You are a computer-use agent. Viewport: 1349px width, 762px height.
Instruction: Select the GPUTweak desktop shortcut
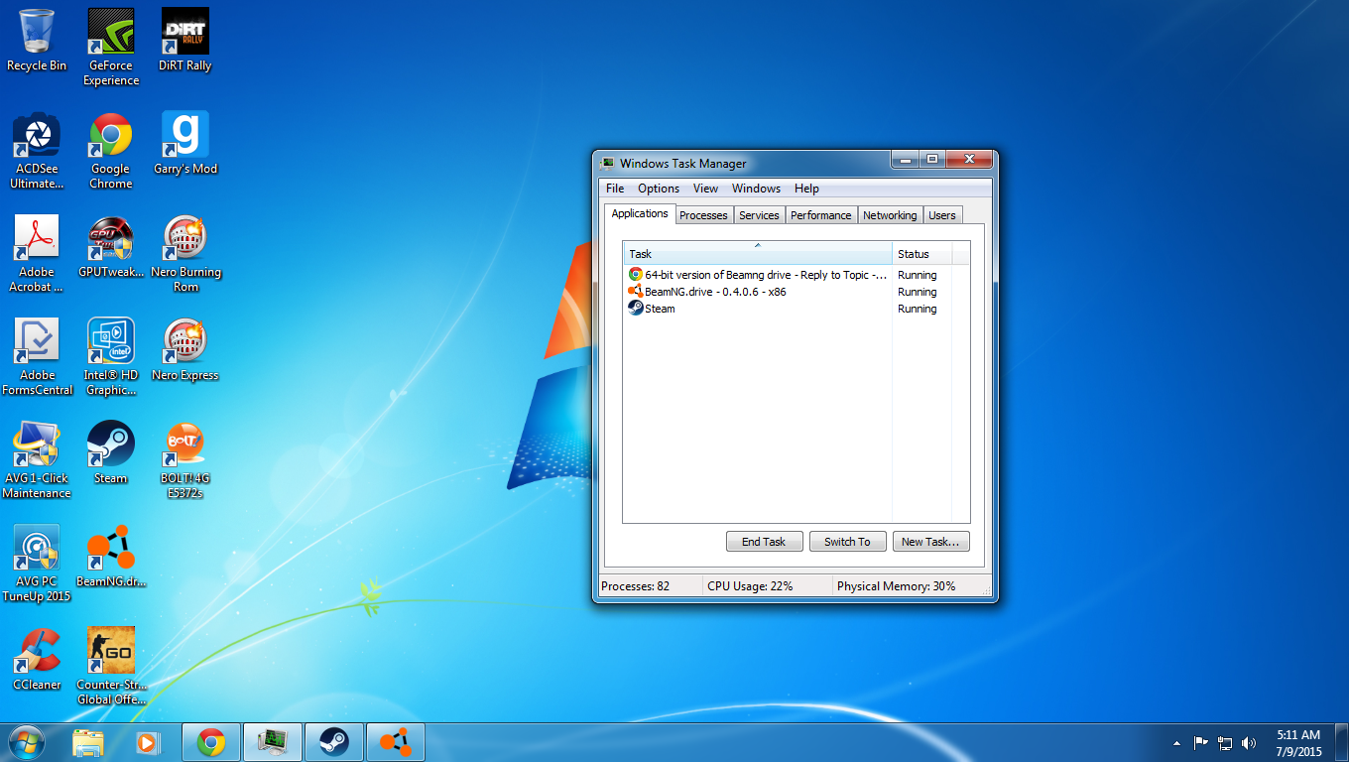click(x=111, y=246)
